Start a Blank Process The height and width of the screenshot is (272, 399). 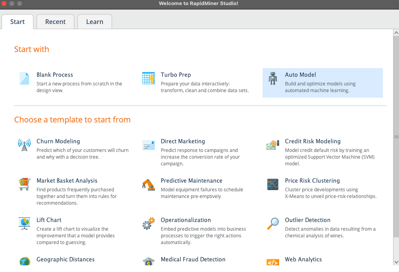pos(55,75)
